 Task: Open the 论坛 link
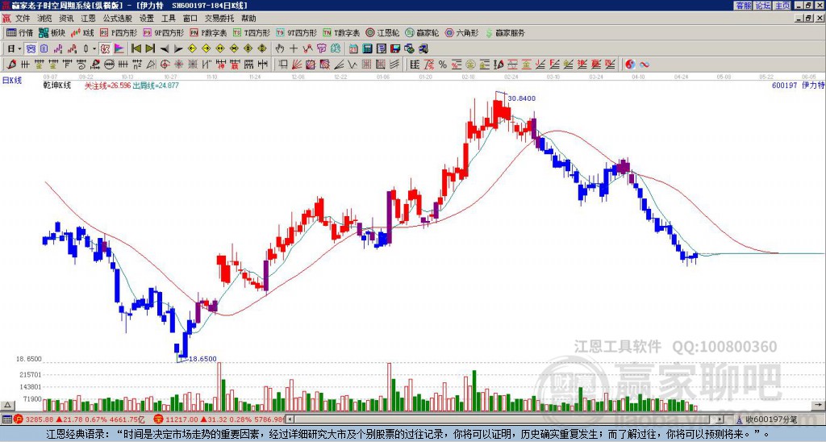tap(763, 6)
